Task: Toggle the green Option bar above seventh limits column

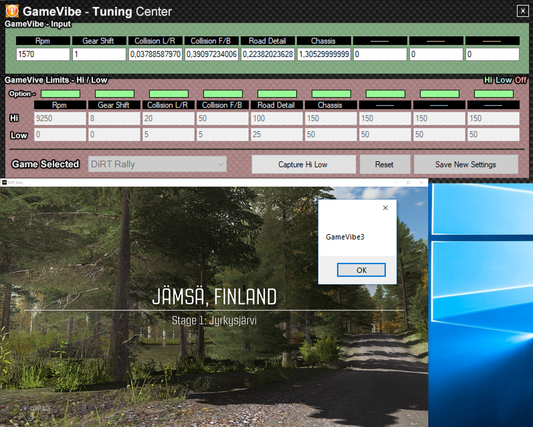Action: (385, 94)
